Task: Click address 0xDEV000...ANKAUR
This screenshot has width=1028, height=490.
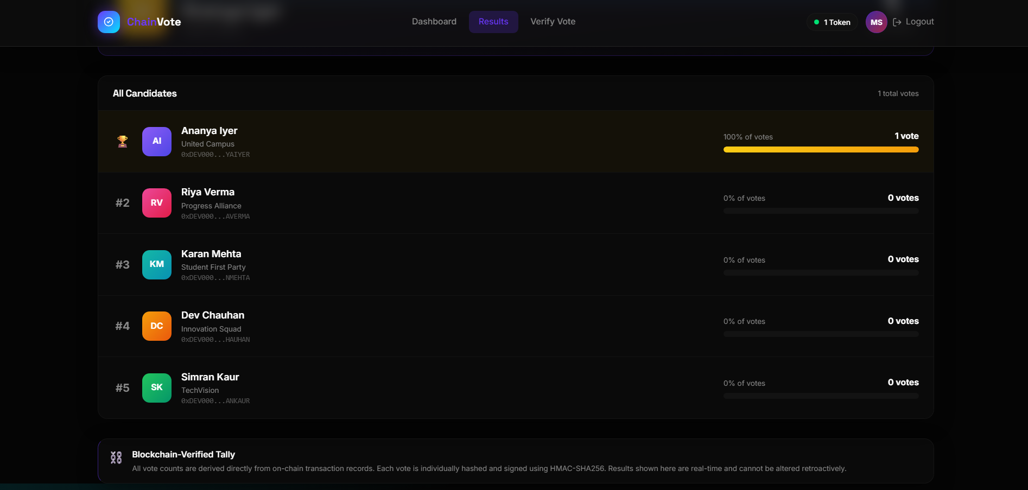Action: click(215, 401)
